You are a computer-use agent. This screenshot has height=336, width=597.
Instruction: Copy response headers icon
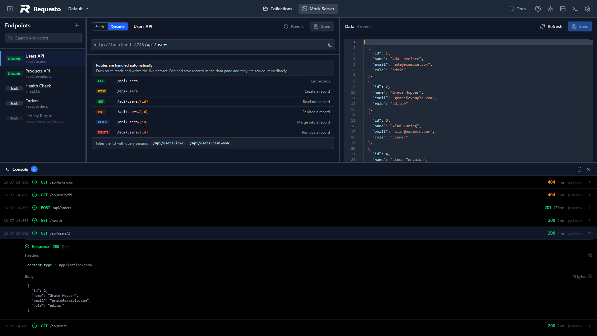[x=590, y=255]
